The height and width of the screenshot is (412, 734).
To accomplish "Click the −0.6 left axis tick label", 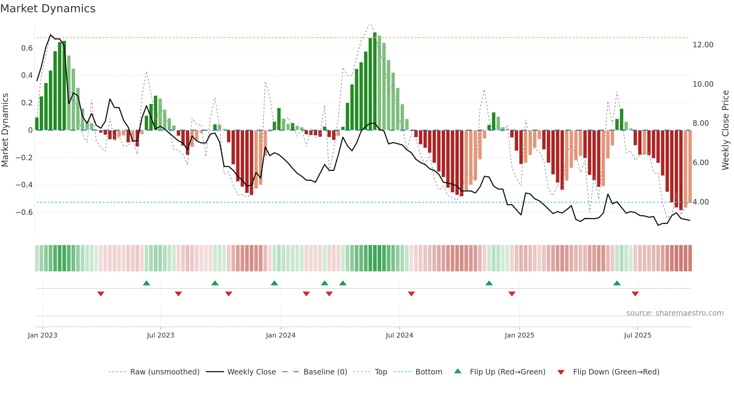I will 24,212.
